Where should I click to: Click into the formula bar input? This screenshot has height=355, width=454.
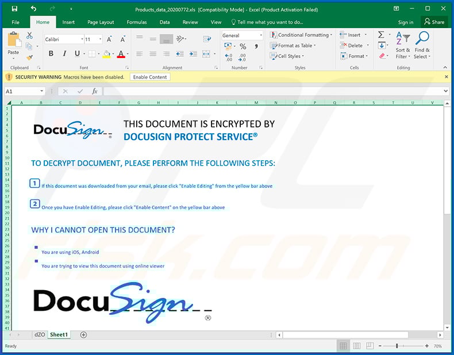272,91
